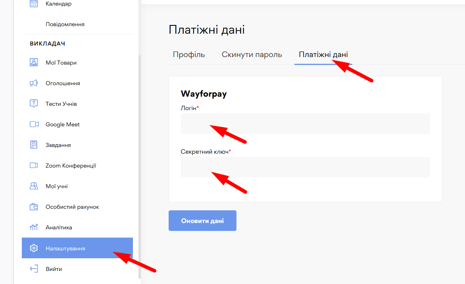This screenshot has width=465, height=284.
Task: Click the Вийти logout icon
Action: click(x=34, y=269)
